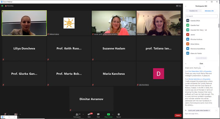Image resolution: width=220 pixels, height=119 pixels.
Task: Click the Zoom Webinar title bar icon
Action: pos(2,2)
